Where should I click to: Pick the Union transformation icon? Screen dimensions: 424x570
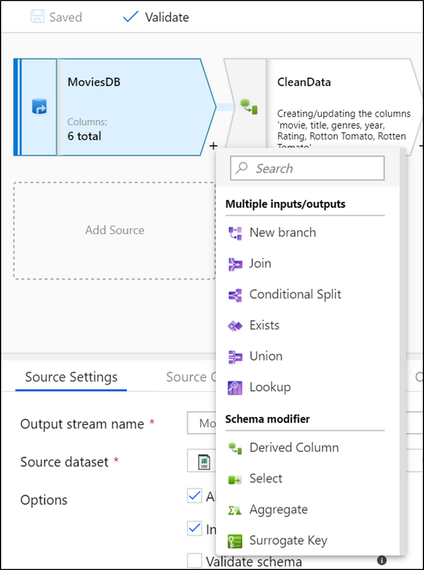coord(235,356)
